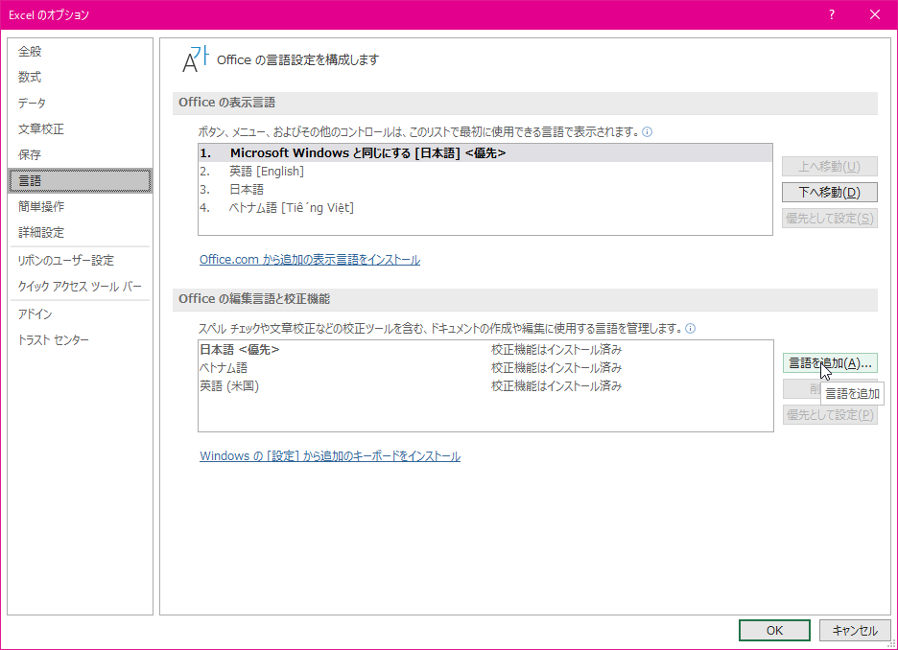The width and height of the screenshot is (898, 650).
Task: Open the 詳細設定 options category
Action: coord(80,232)
